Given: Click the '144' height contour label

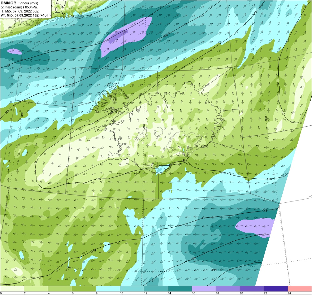Looking at the screenshot, I should pos(62,13).
